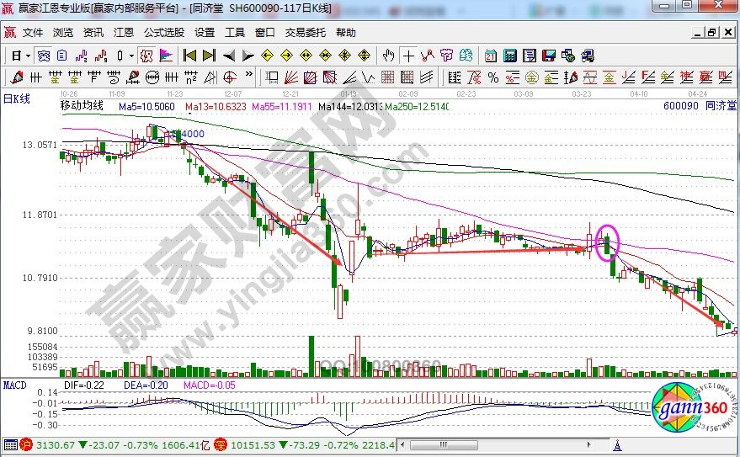Toggle the highlighted red pattern toolbar button
The height and width of the screenshot is (457, 740).
click(x=146, y=56)
